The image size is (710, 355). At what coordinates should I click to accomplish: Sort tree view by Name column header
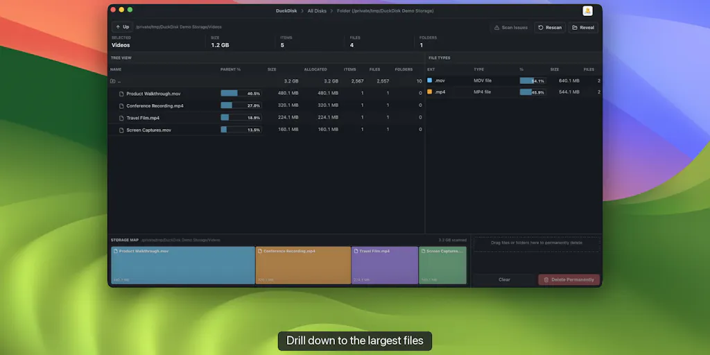[116, 70]
